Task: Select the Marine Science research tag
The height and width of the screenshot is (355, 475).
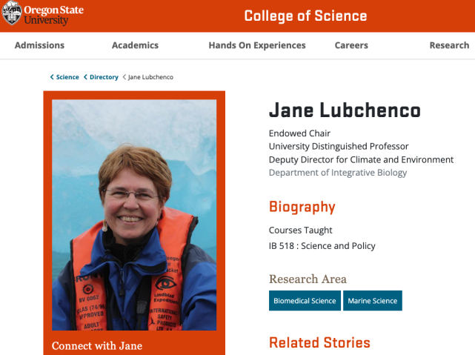Action: 373,301
